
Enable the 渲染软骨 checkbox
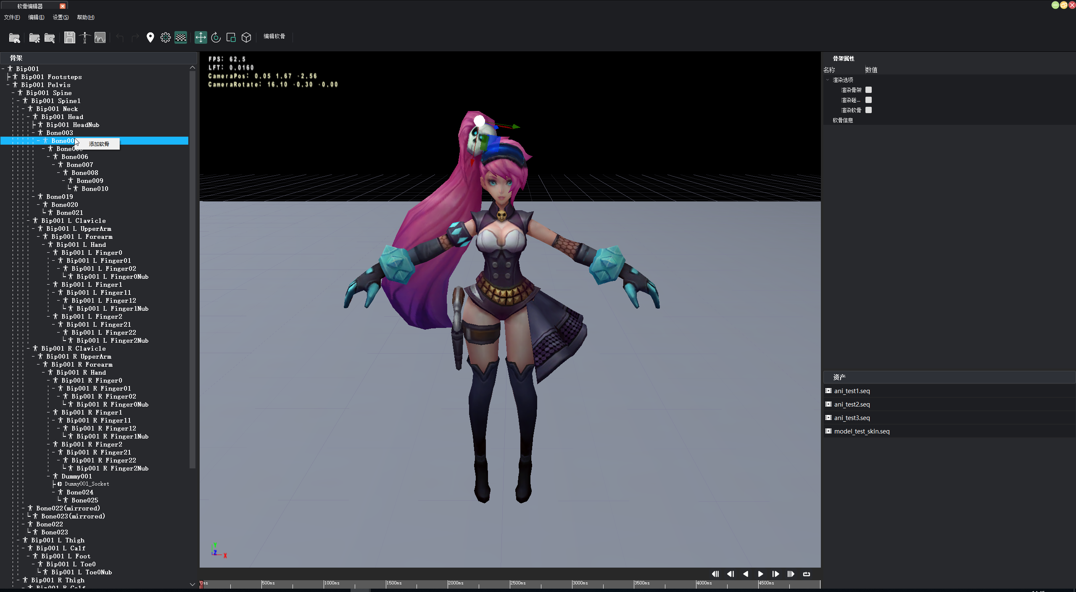click(x=868, y=110)
